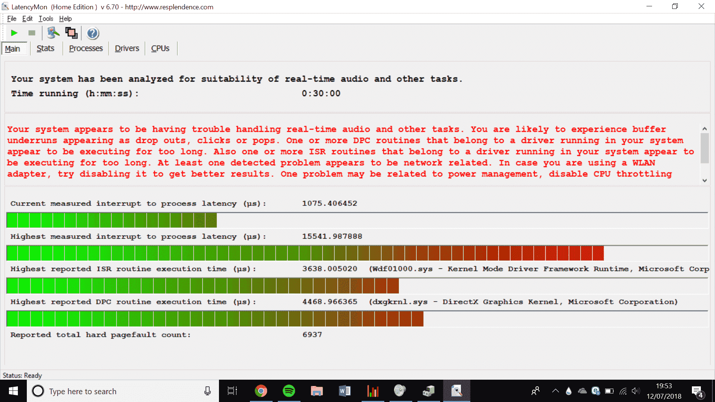
Task: Switch to the Stats tab
Action: (45, 48)
